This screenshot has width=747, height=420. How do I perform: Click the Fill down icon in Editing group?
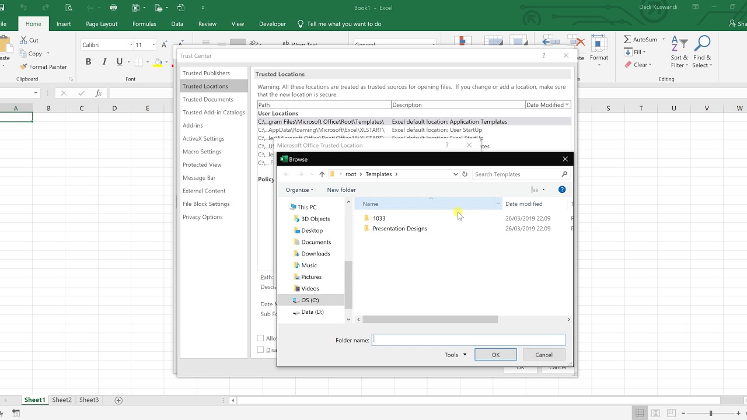pos(627,52)
